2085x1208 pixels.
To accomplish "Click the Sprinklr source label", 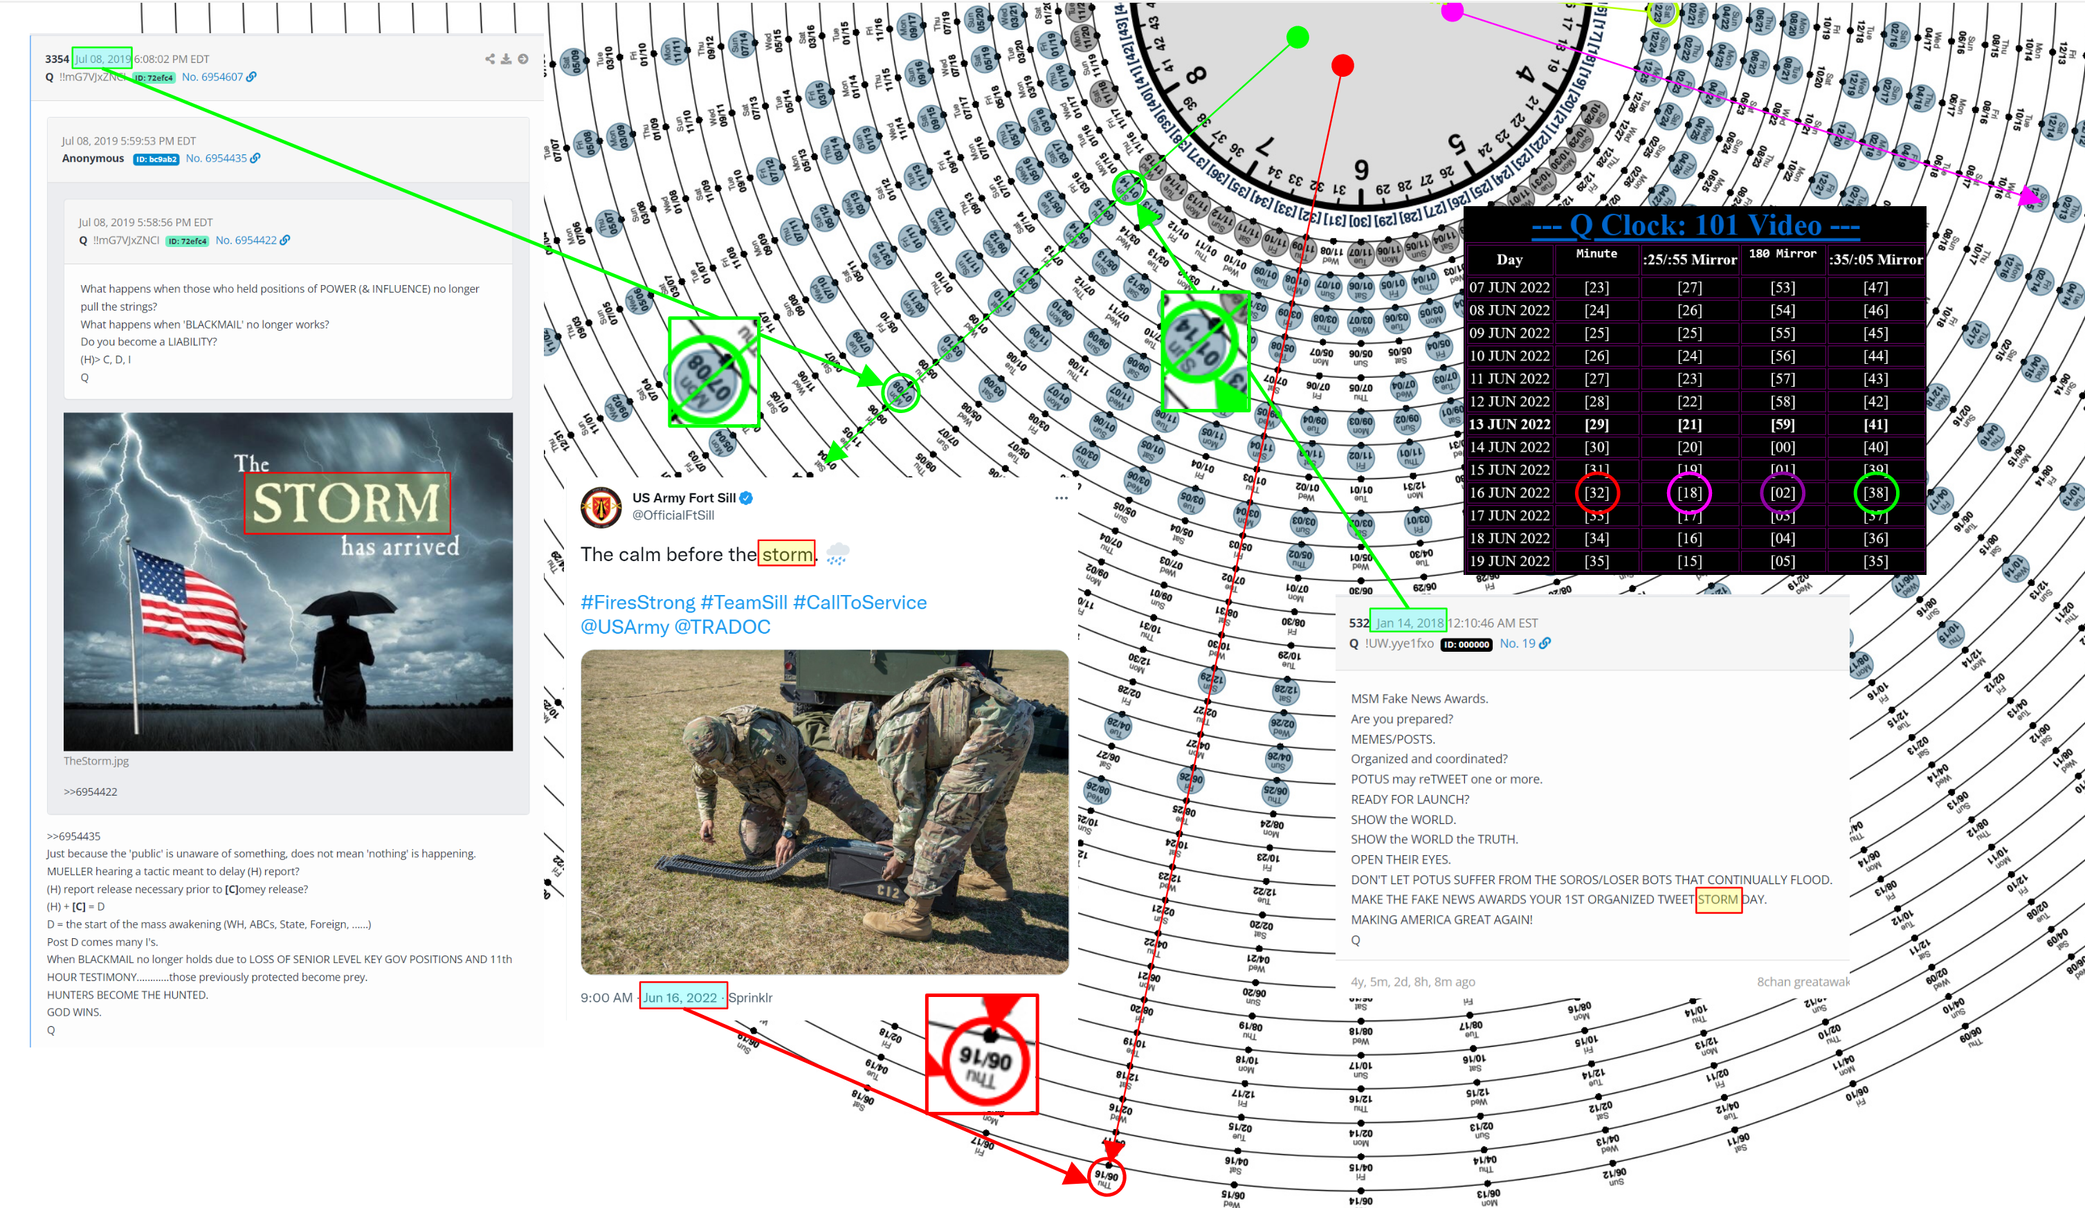I will [750, 998].
